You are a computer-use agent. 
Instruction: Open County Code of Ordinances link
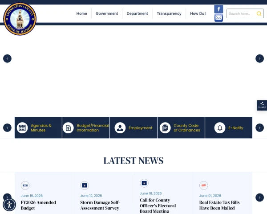pyautogui.click(x=181, y=128)
